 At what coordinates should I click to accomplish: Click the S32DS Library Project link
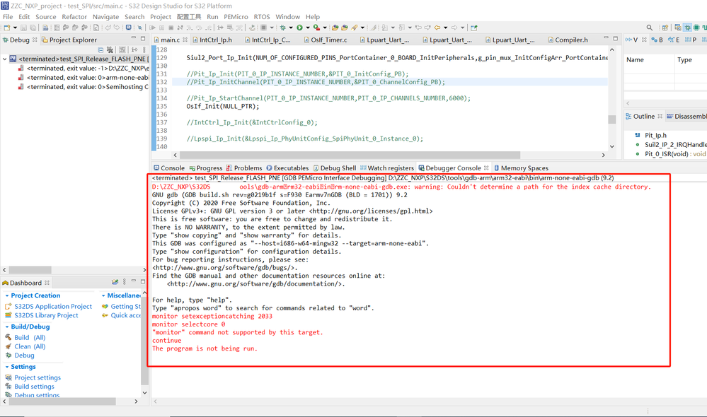tap(46, 315)
